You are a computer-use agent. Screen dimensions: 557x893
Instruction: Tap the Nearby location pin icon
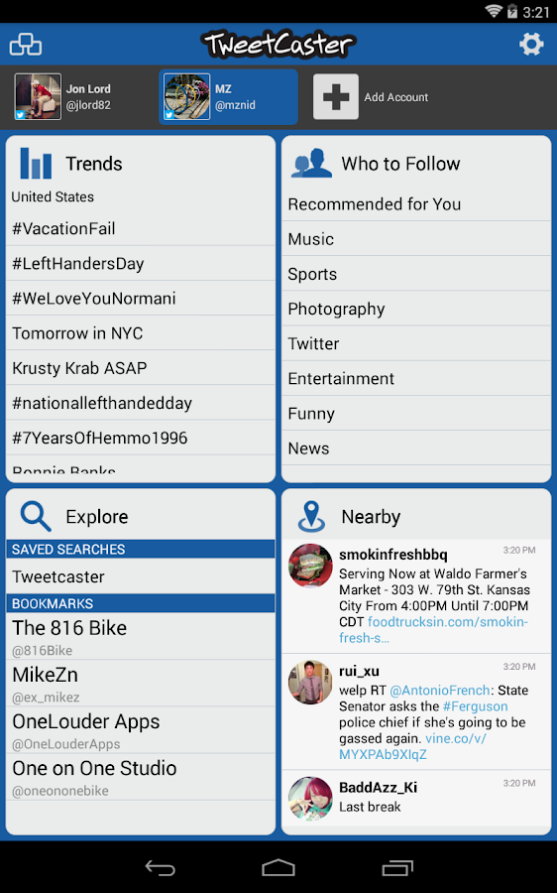tap(311, 516)
